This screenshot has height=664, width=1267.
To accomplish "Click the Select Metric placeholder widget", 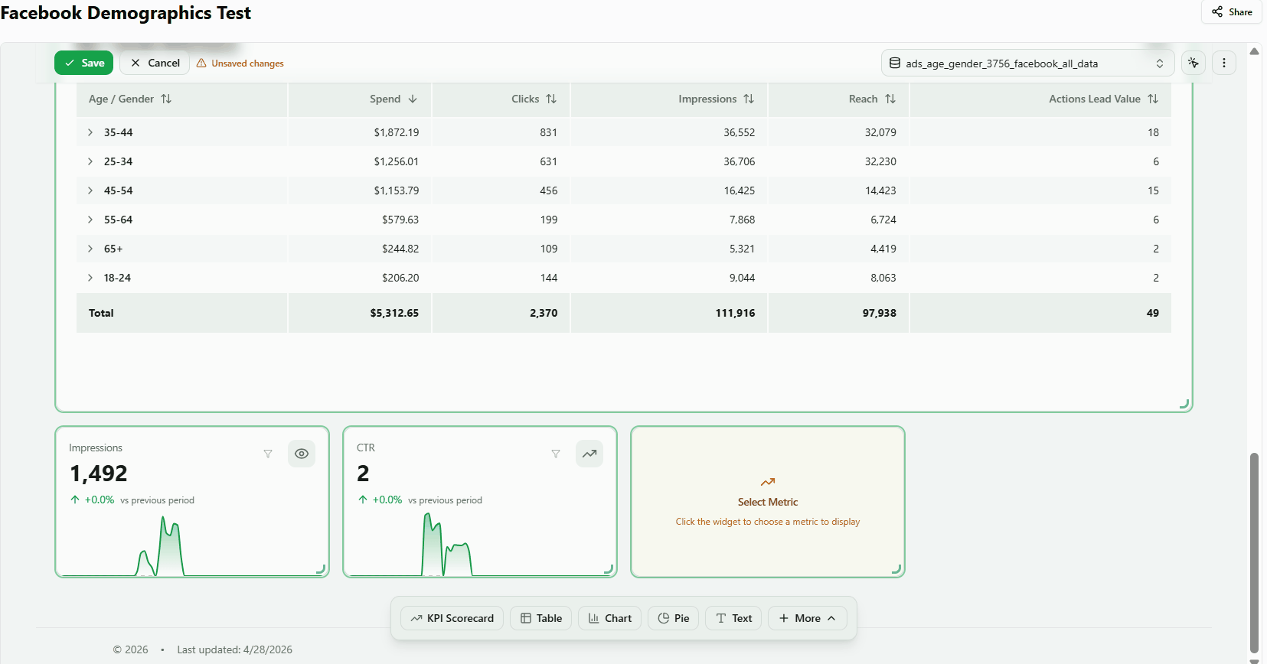I will 768,502.
